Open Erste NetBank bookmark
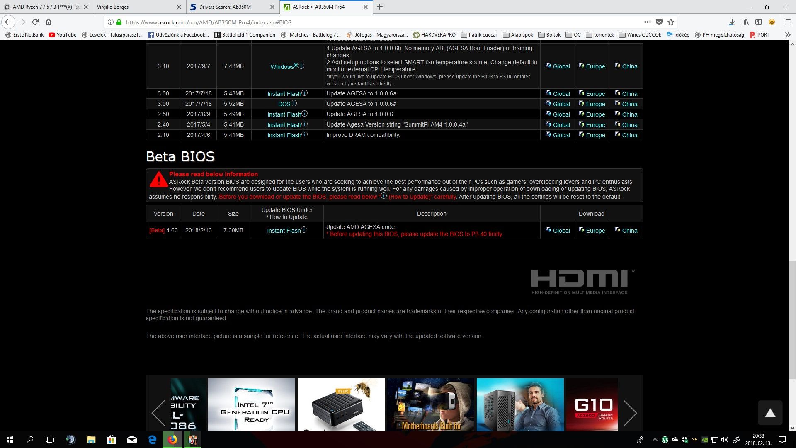The width and height of the screenshot is (796, 448). (24, 35)
